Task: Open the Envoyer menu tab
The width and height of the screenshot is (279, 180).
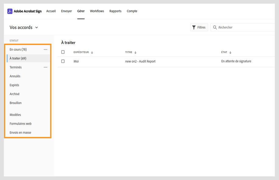Action: 66,11
